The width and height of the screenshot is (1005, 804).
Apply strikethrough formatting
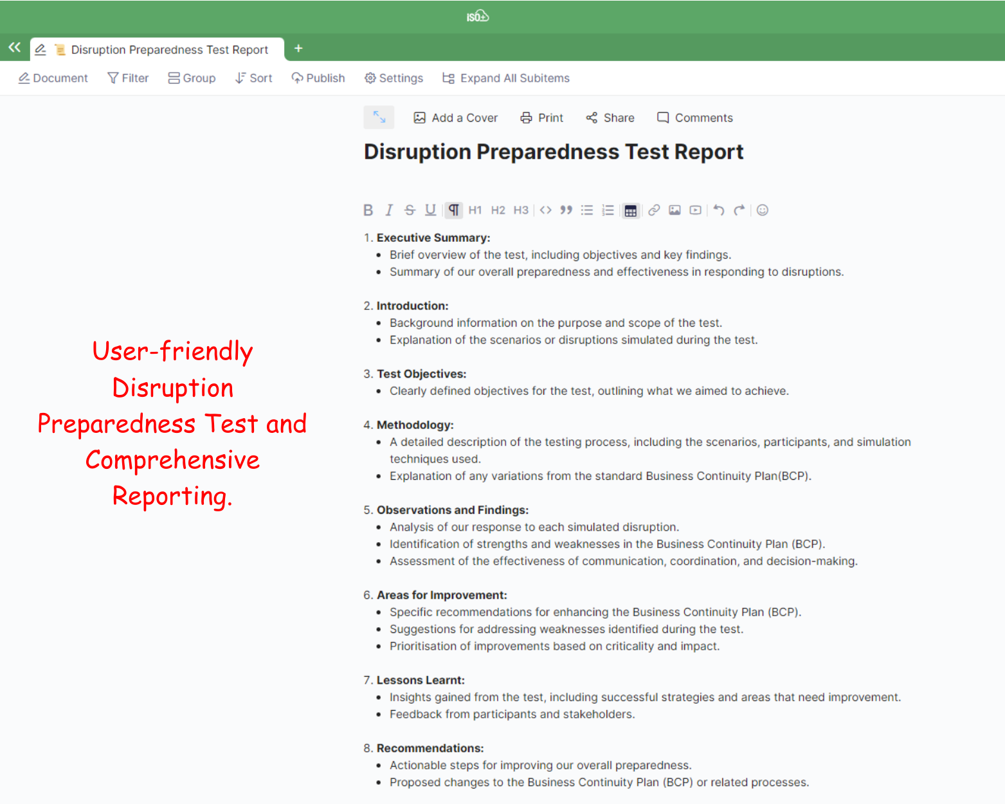pos(410,210)
